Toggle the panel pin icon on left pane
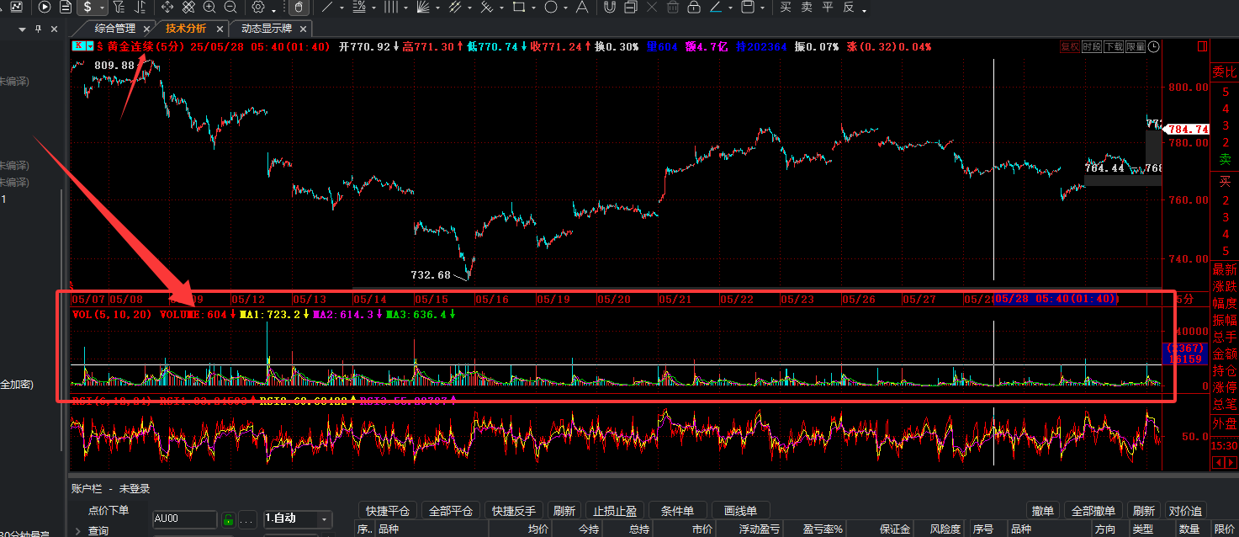1239x537 pixels. [x=38, y=29]
